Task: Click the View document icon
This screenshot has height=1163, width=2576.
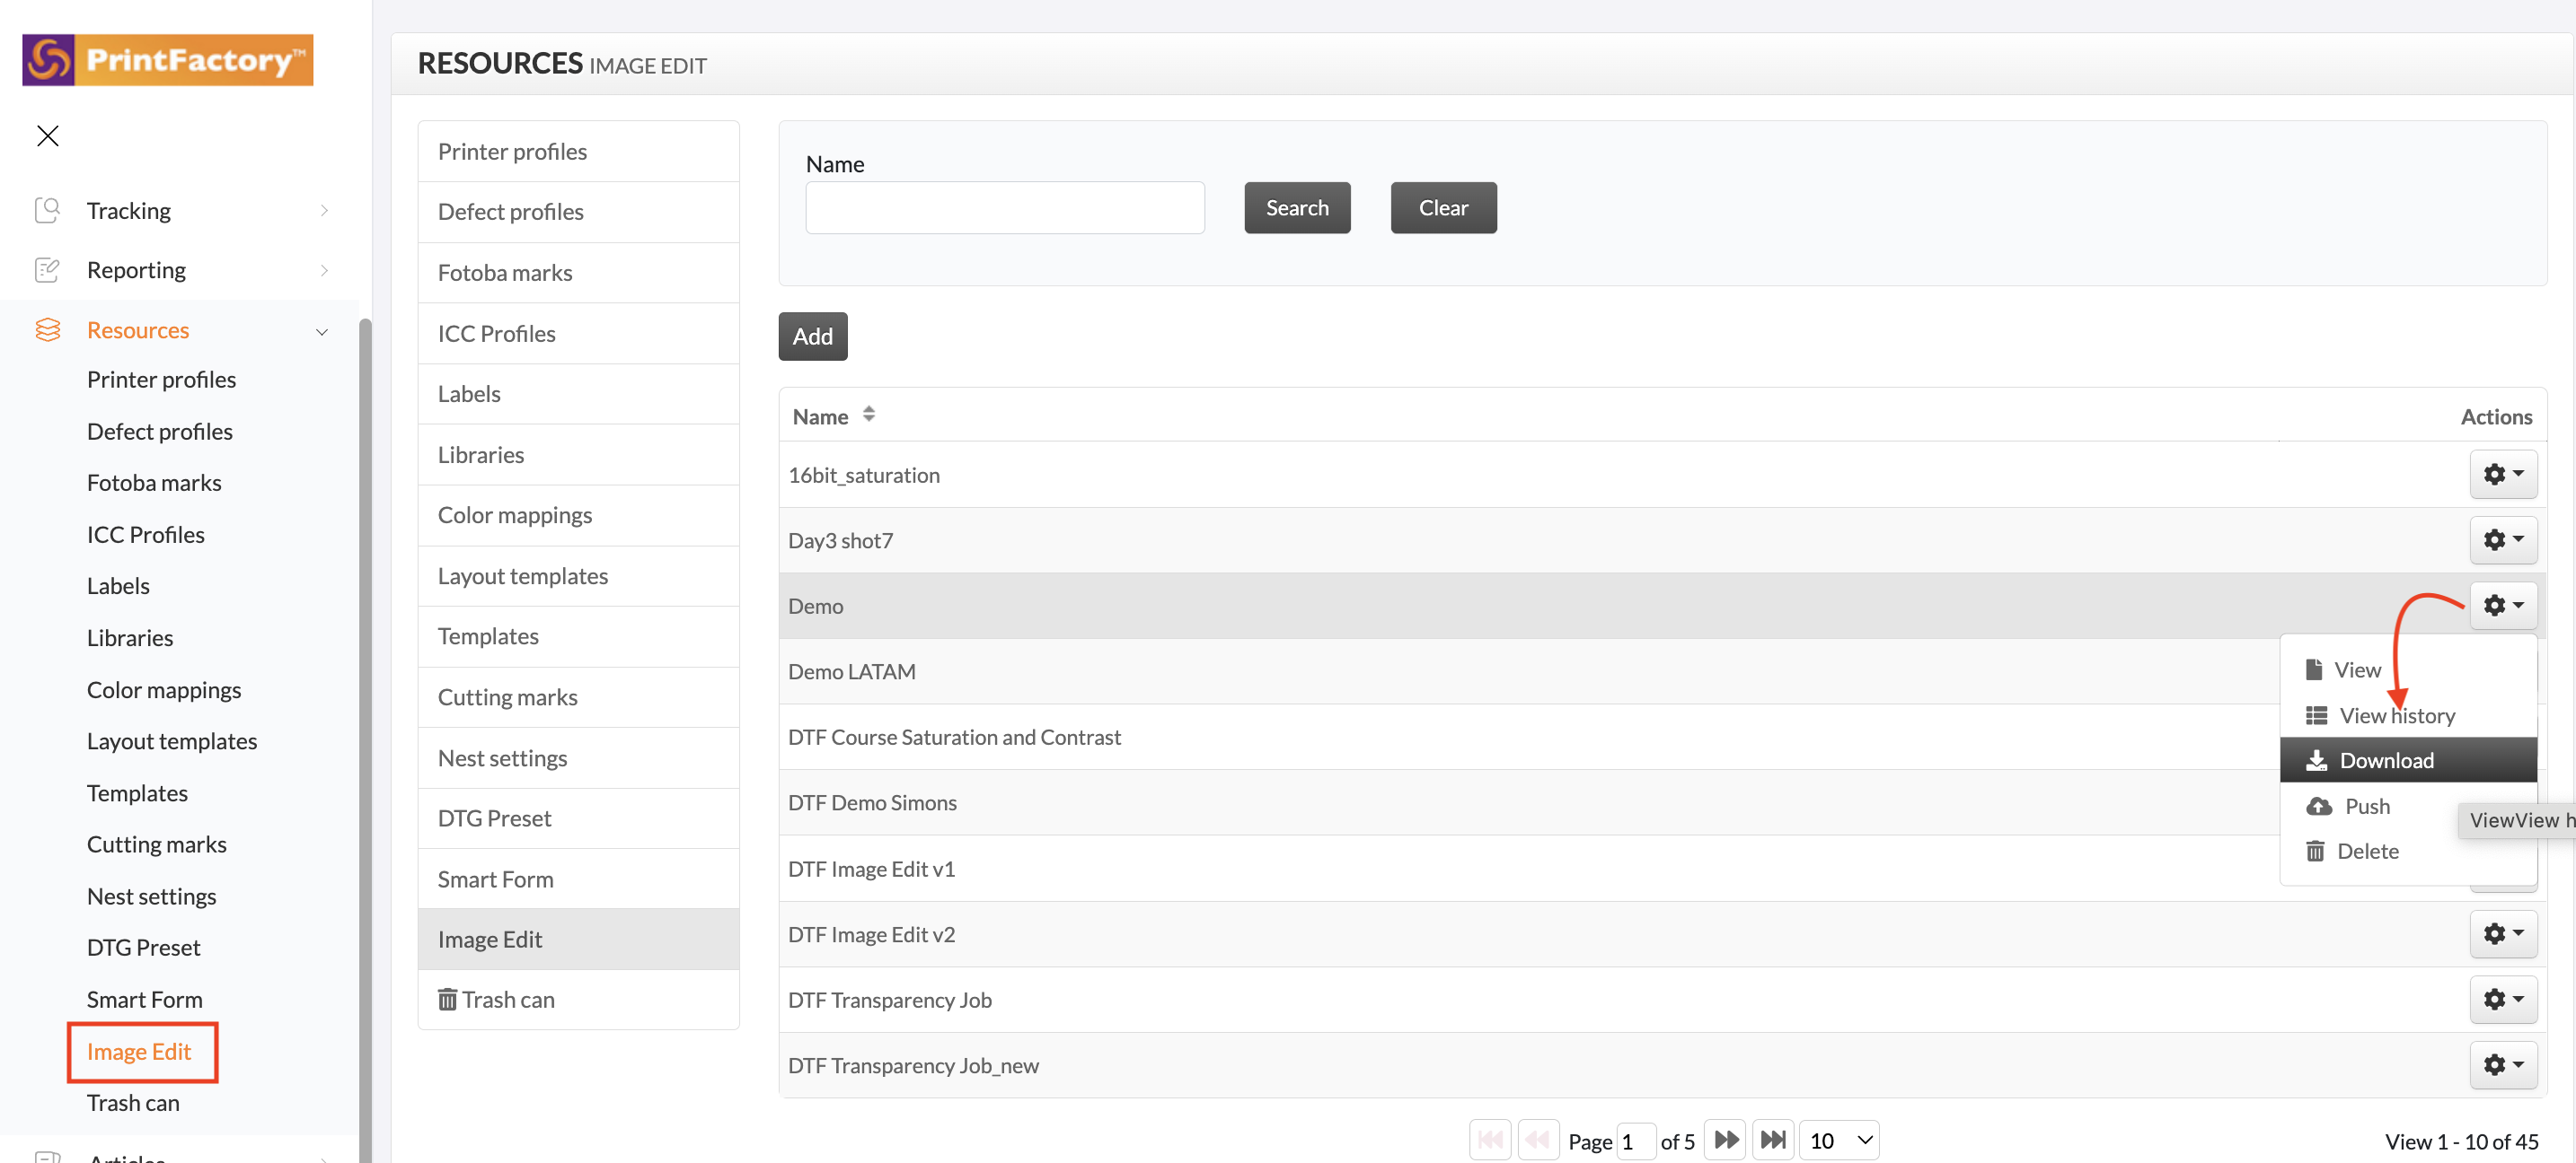Action: [x=2313, y=669]
